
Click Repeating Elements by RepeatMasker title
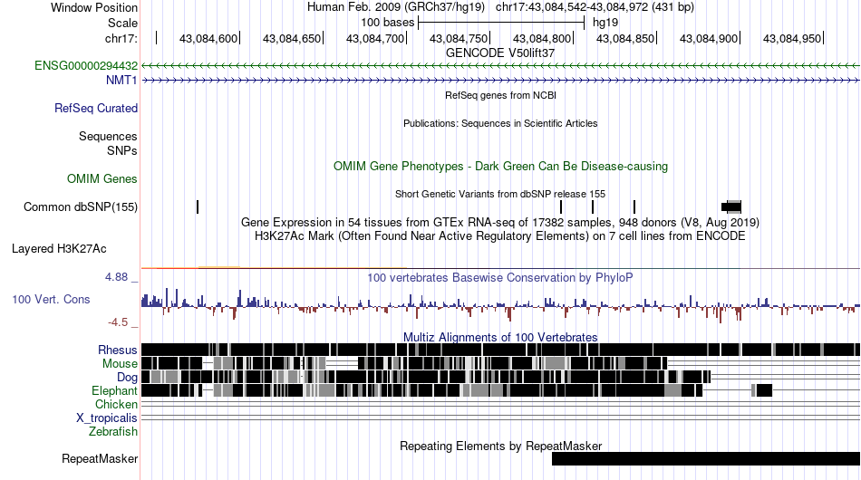[x=500, y=446]
